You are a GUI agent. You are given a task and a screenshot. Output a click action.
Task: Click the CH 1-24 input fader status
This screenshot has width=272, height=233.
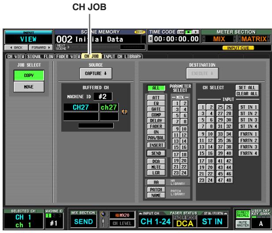(x=156, y=222)
